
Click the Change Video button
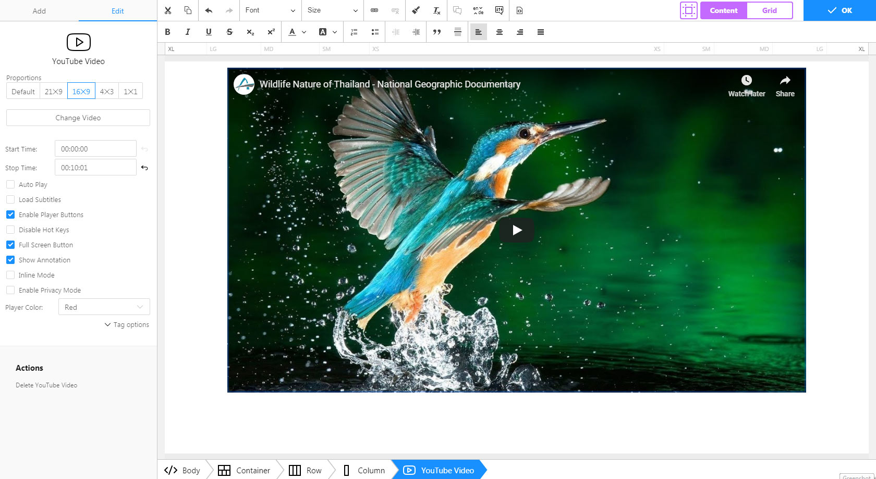tap(78, 118)
